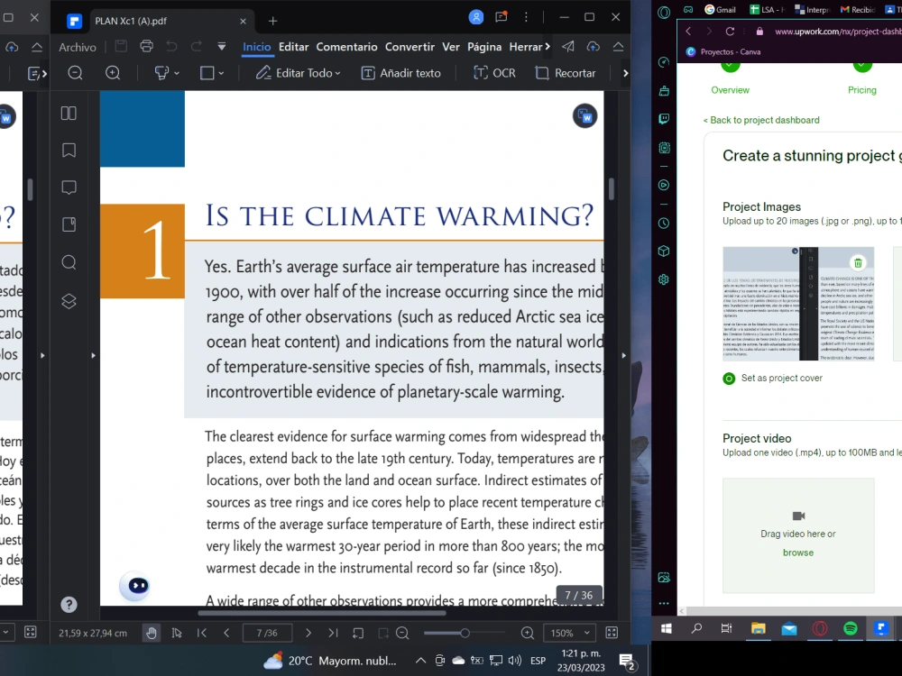This screenshot has height=676, width=902.
Task: Click the horizontal scrollbar under the PDF page
Action: 322,613
